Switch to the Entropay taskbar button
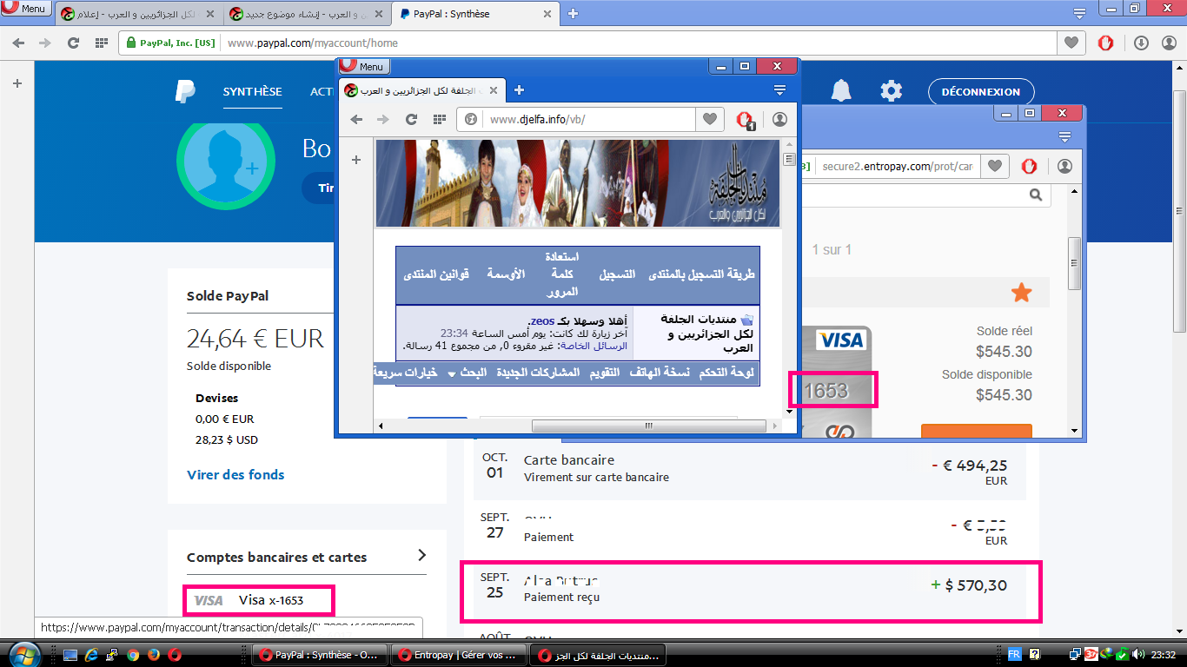 pyautogui.click(x=458, y=655)
